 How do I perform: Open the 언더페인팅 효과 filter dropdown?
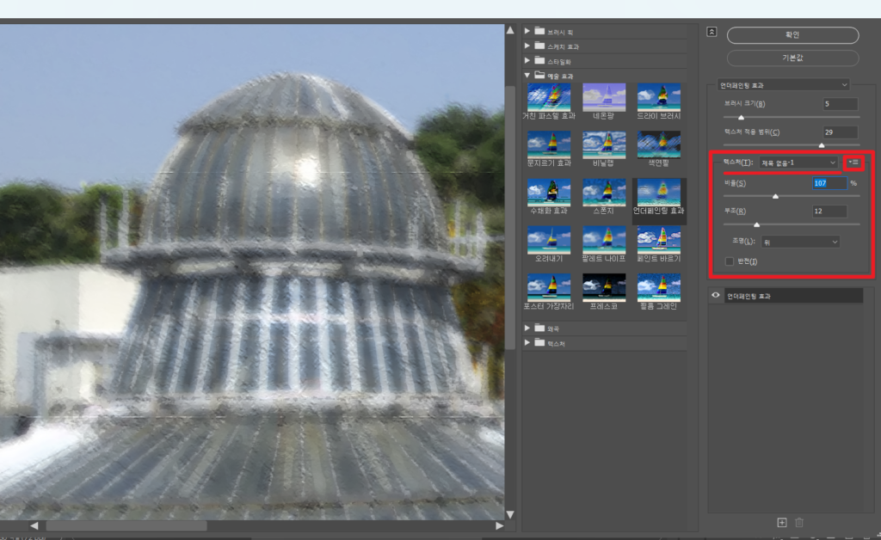point(784,84)
